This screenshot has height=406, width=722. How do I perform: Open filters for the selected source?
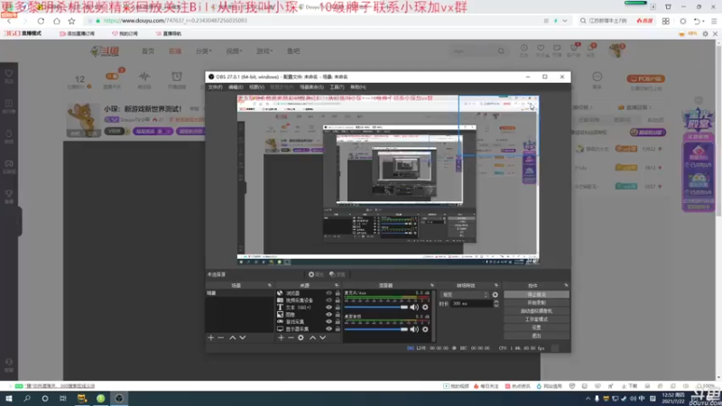pos(338,274)
